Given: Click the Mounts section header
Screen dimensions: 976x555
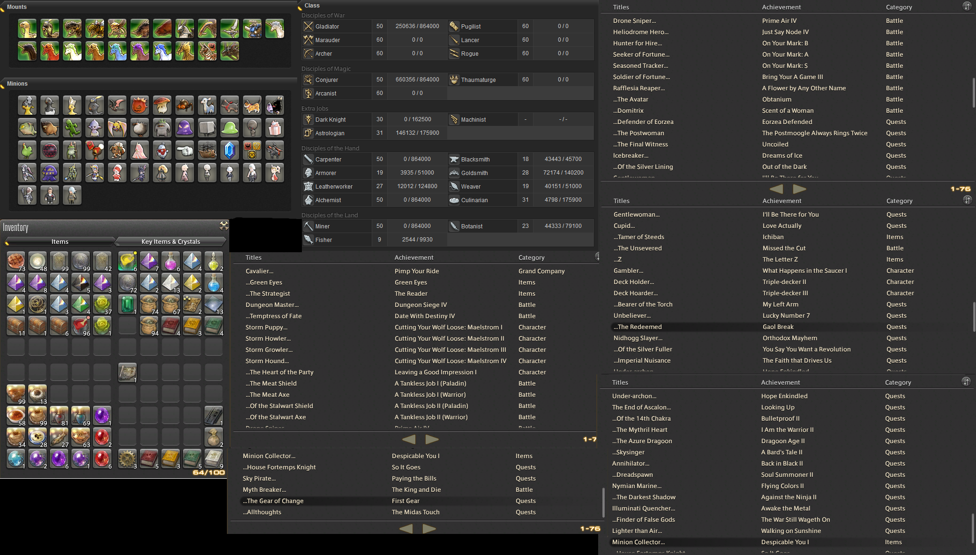Looking at the screenshot, I should tap(17, 7).
